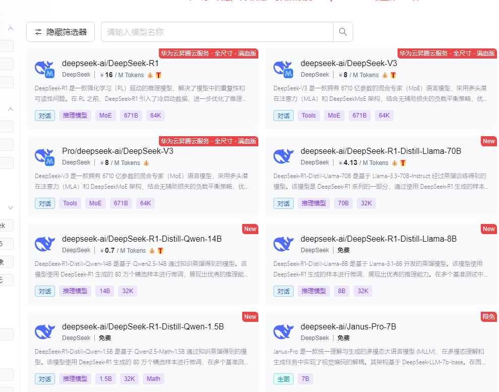The image size is (499, 392).
Task: Click the DeepSeek-R1-Distill-Llama-8B whale logo
Action: pos(283,244)
